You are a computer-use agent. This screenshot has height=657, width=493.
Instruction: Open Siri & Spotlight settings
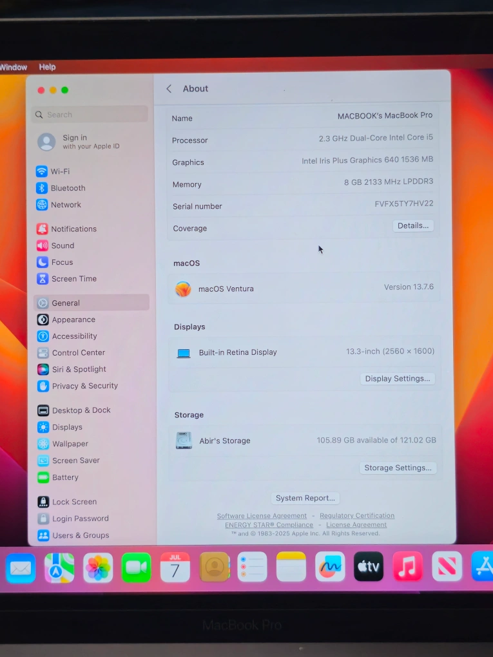[x=72, y=369]
